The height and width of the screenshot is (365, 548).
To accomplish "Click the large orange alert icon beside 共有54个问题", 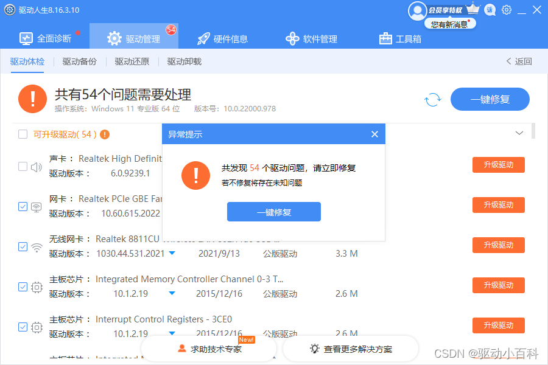I will point(32,99).
